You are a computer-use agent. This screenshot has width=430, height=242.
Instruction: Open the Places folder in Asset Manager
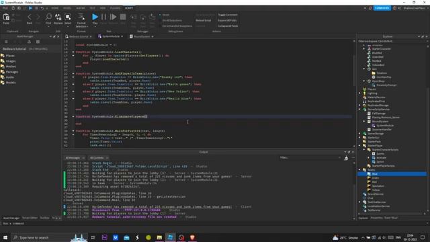coord(10,56)
